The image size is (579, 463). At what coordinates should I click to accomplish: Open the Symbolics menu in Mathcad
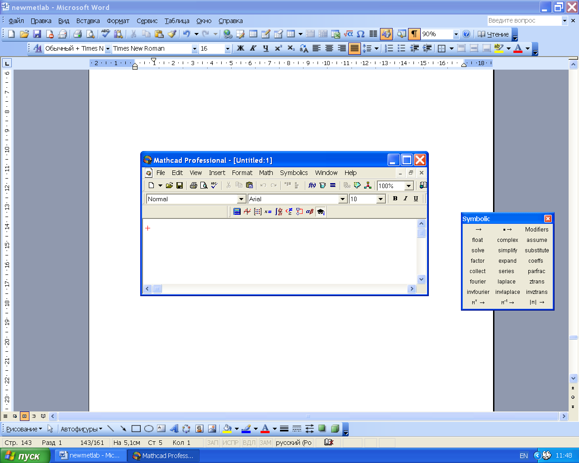[x=294, y=173]
